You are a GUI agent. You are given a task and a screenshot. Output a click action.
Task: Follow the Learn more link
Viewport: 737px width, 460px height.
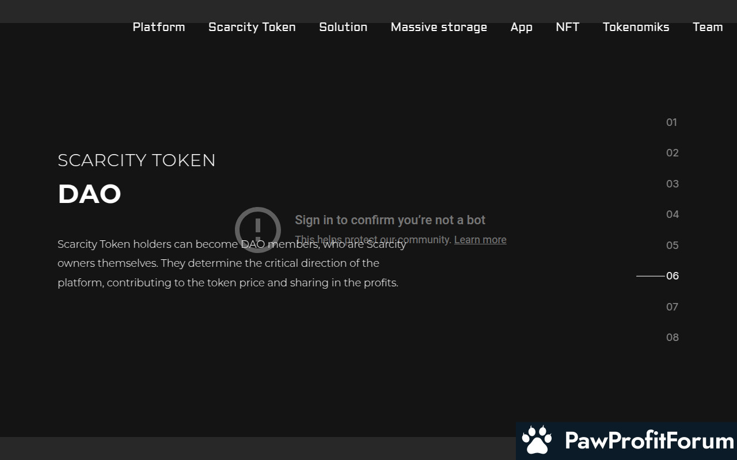[x=480, y=240]
